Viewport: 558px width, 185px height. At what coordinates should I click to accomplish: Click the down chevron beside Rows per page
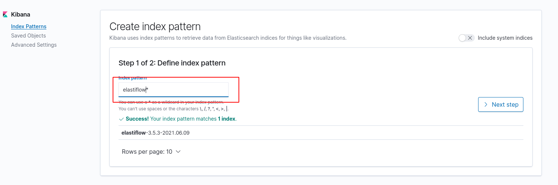coord(178,152)
